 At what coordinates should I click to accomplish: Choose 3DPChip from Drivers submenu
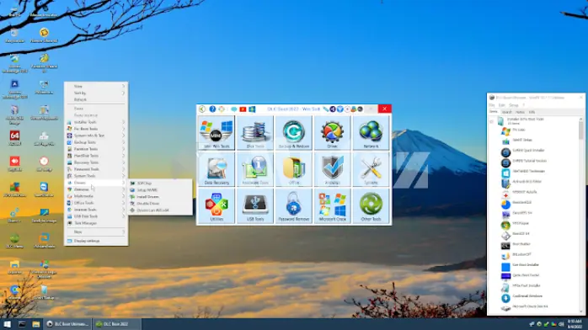[161, 184]
